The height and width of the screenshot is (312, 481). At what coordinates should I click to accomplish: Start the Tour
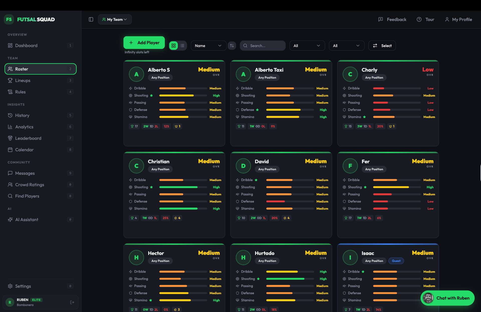425,19
